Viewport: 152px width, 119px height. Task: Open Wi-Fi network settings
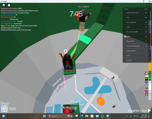pos(134,116)
